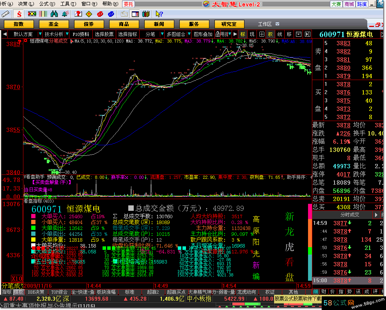
Task: Toggle the 权 adjustment button
Action: 271,34
